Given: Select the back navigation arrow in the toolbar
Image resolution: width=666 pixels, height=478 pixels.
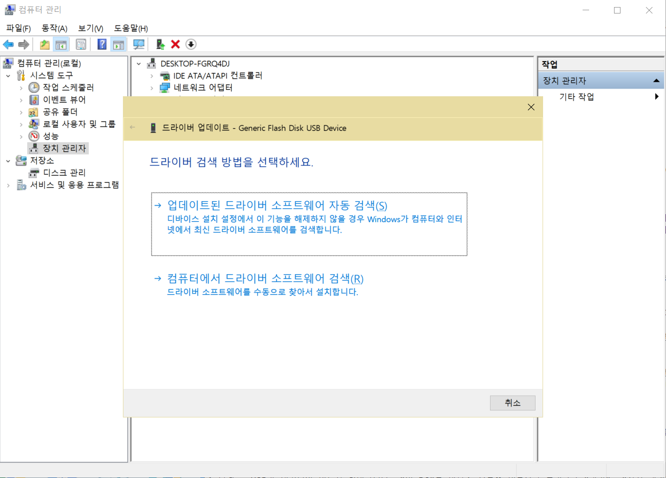Looking at the screenshot, I should coord(8,44).
